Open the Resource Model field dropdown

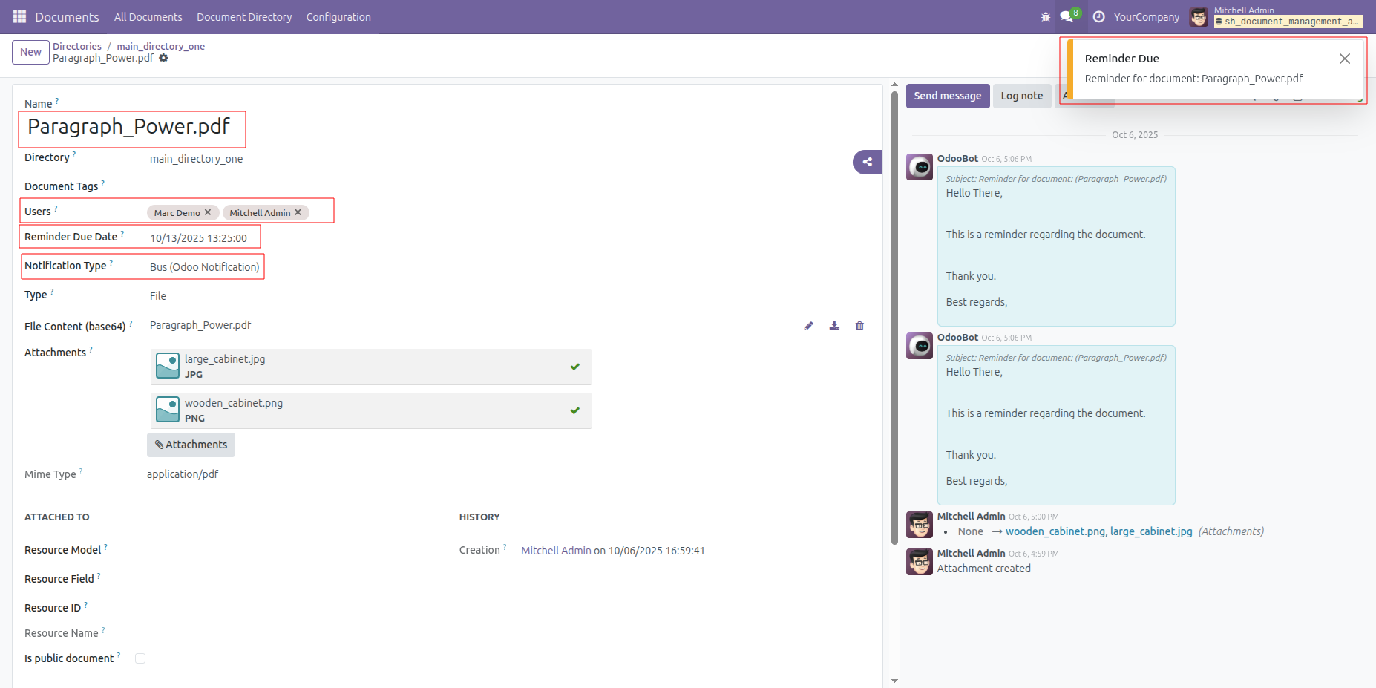pyautogui.click(x=292, y=550)
